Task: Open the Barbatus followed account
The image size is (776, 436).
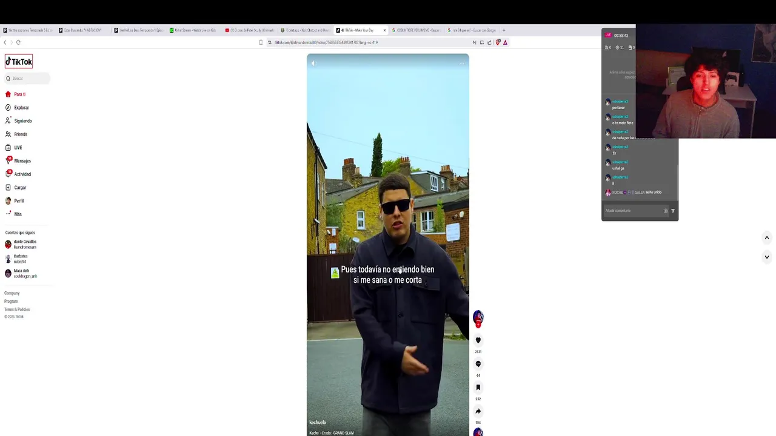Action: click(17, 259)
